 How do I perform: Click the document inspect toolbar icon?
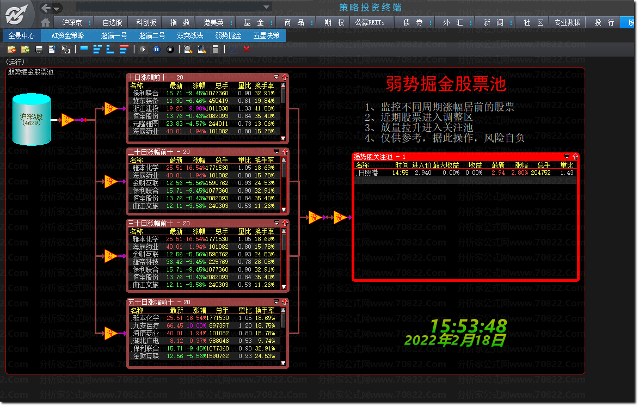pyautogui.click(x=202, y=50)
